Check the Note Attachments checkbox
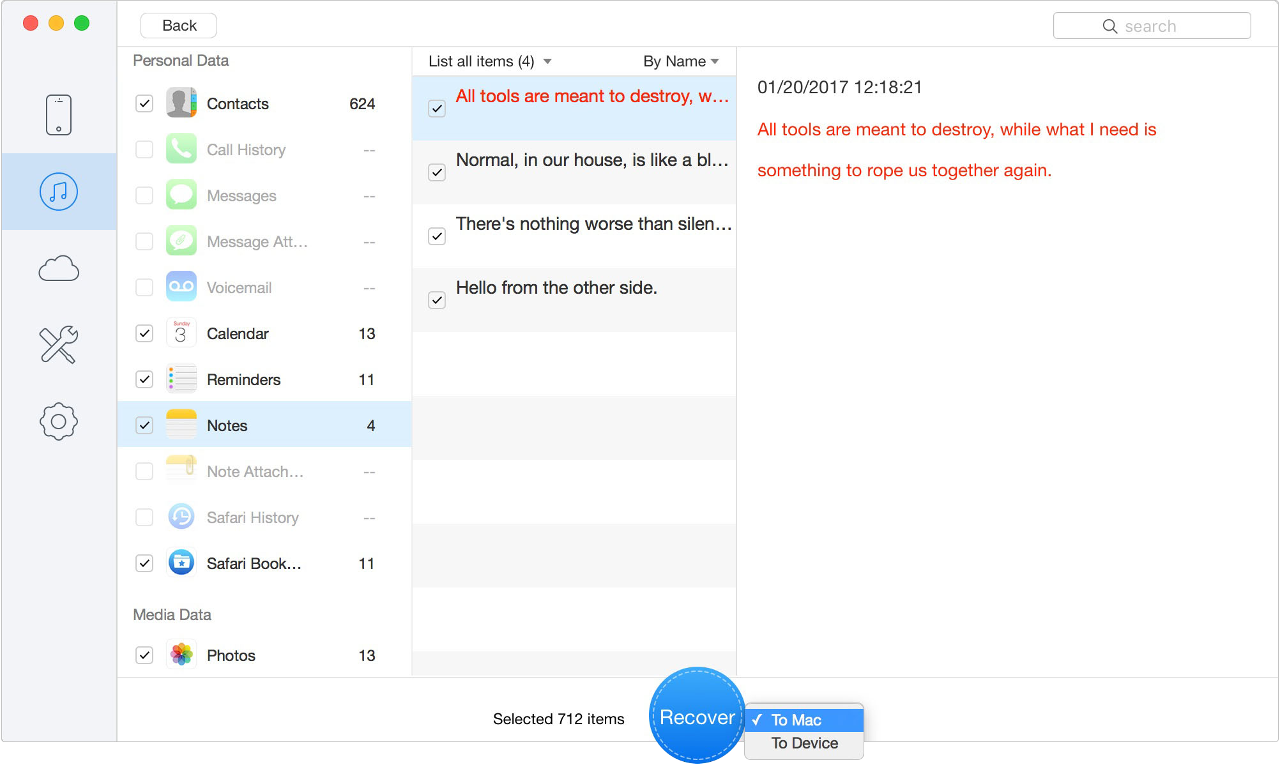This screenshot has width=1280, height=774. tap(144, 471)
